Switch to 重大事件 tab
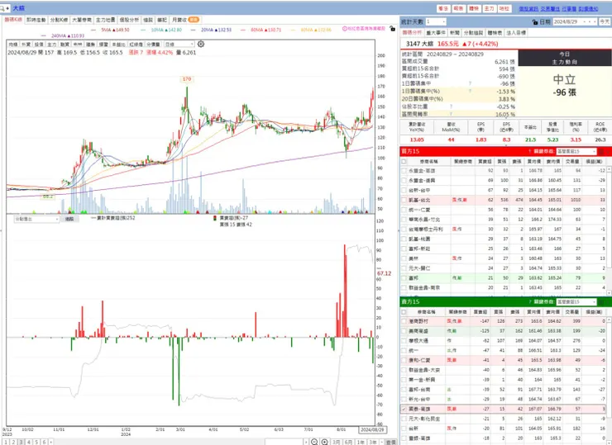The image size is (612, 445). (x=436, y=33)
